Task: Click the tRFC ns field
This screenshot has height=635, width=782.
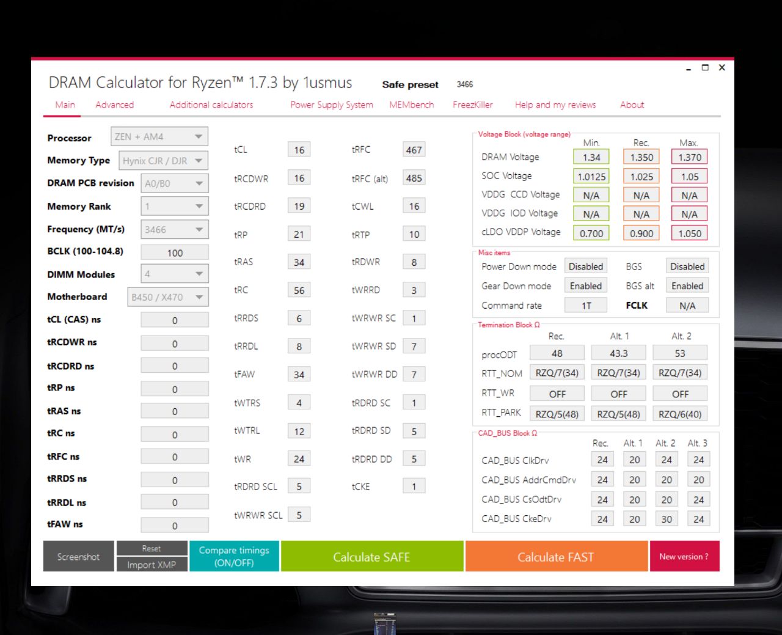Action: (x=174, y=457)
